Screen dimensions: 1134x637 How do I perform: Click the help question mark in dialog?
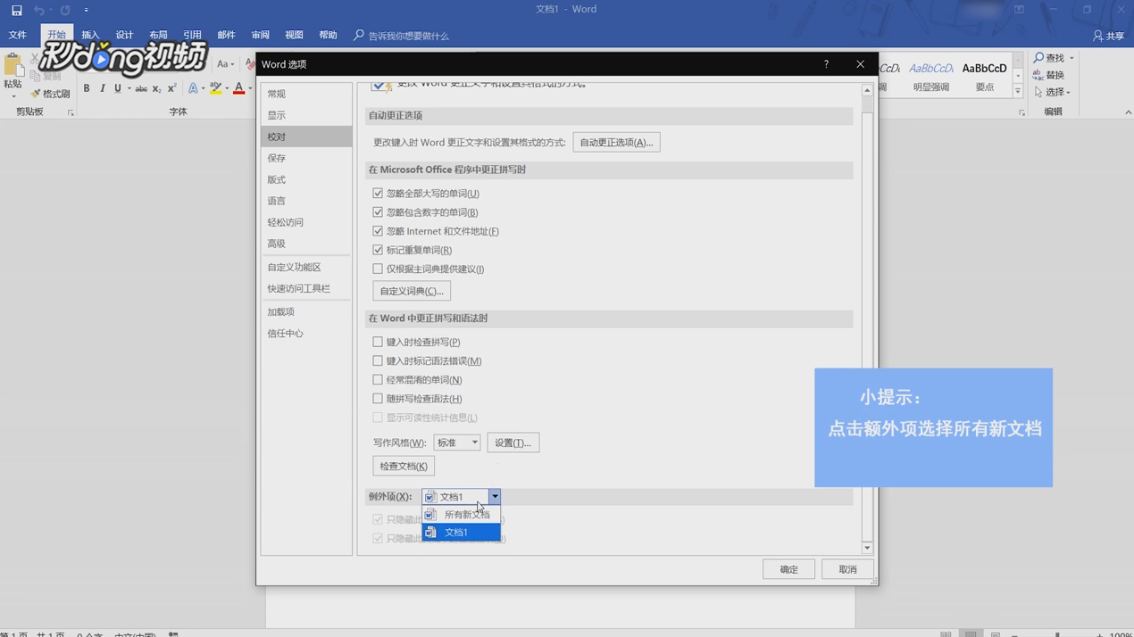point(826,64)
